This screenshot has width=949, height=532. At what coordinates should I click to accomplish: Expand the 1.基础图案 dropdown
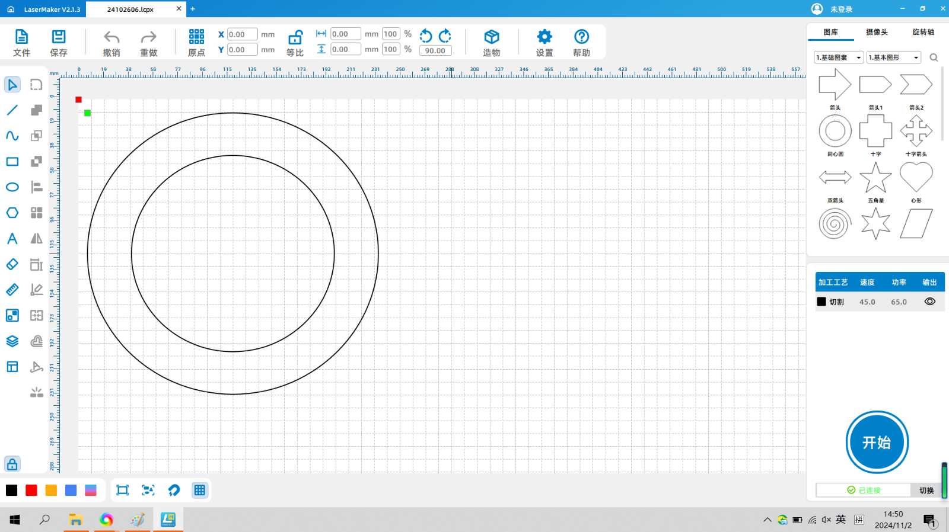click(x=839, y=57)
